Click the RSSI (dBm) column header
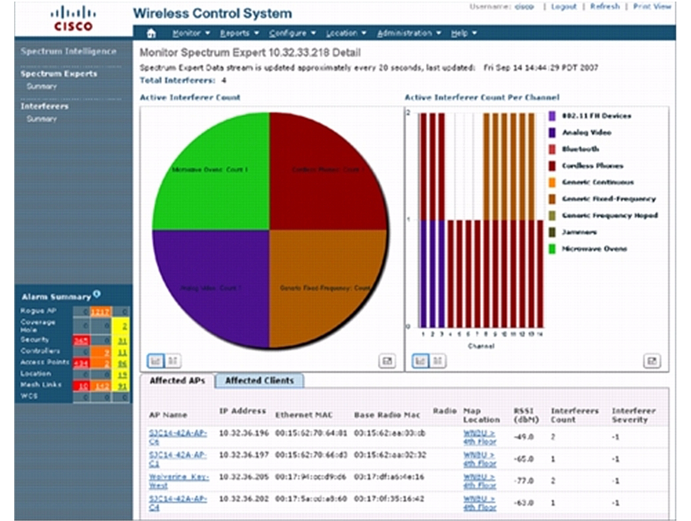Image resolution: width=691 pixels, height=521 pixels. click(526, 415)
